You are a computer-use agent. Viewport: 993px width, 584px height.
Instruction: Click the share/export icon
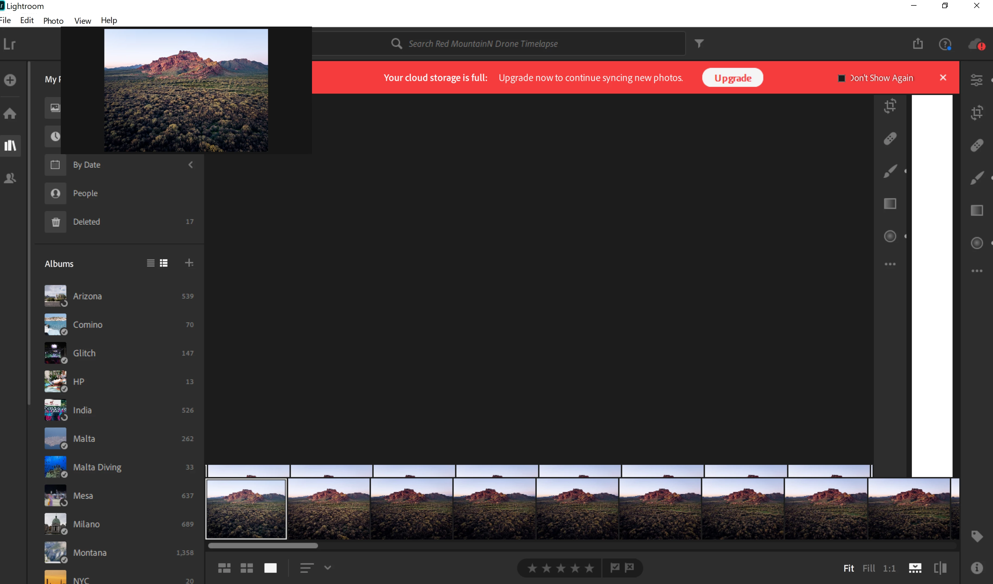918,43
